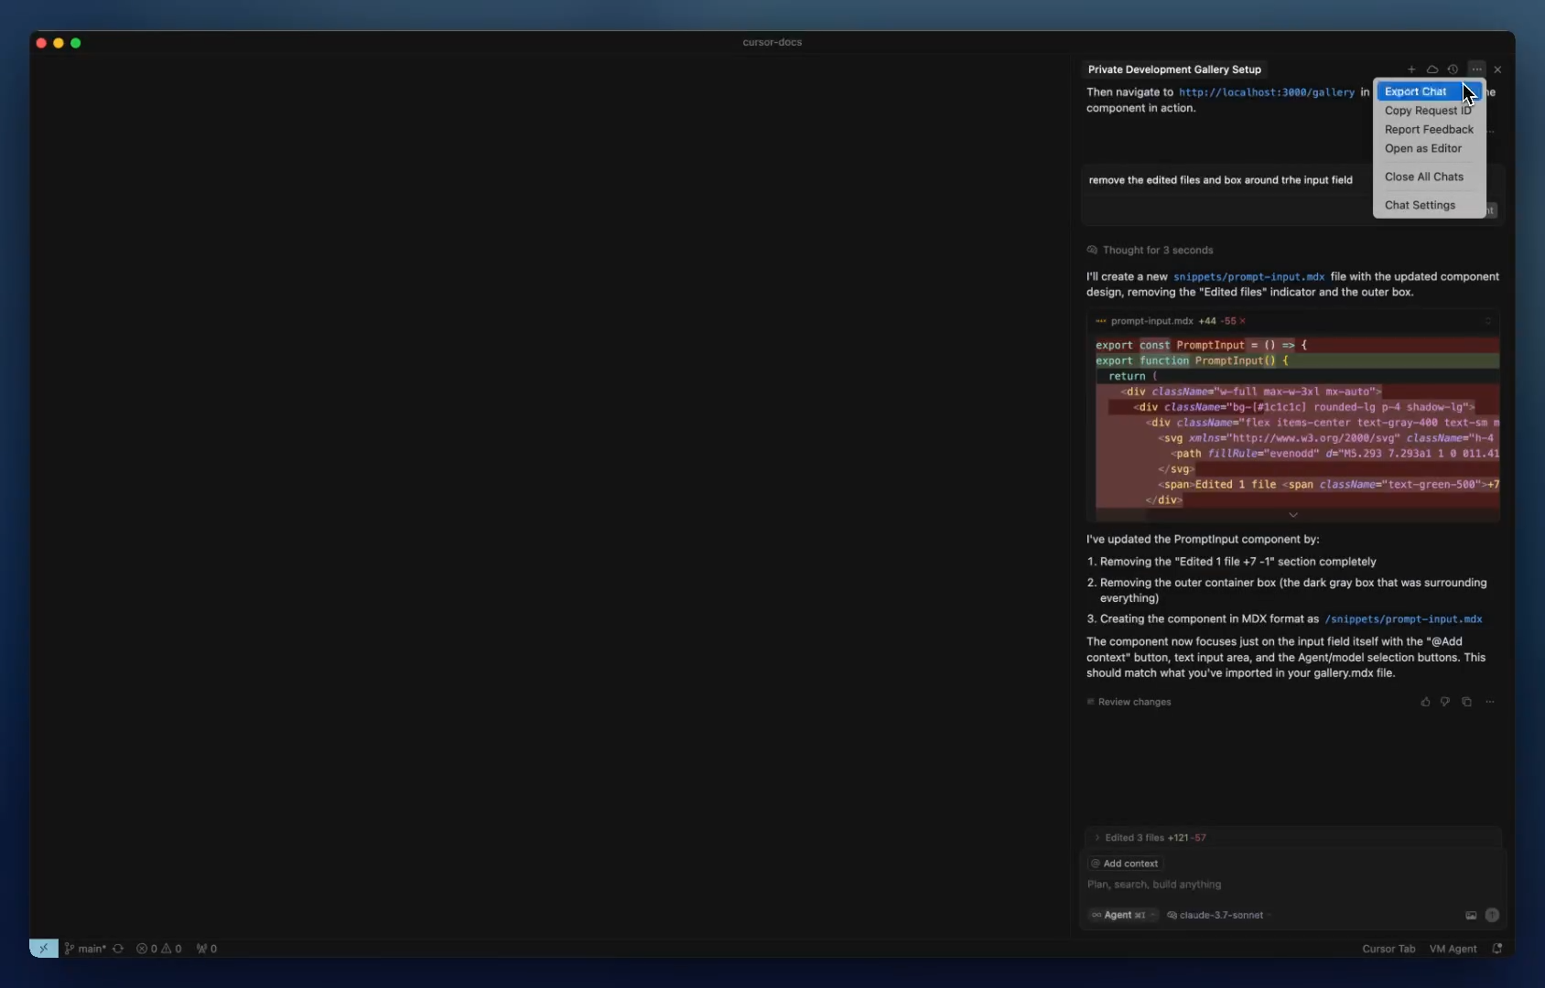Open notifications bell icon

pyautogui.click(x=1497, y=950)
